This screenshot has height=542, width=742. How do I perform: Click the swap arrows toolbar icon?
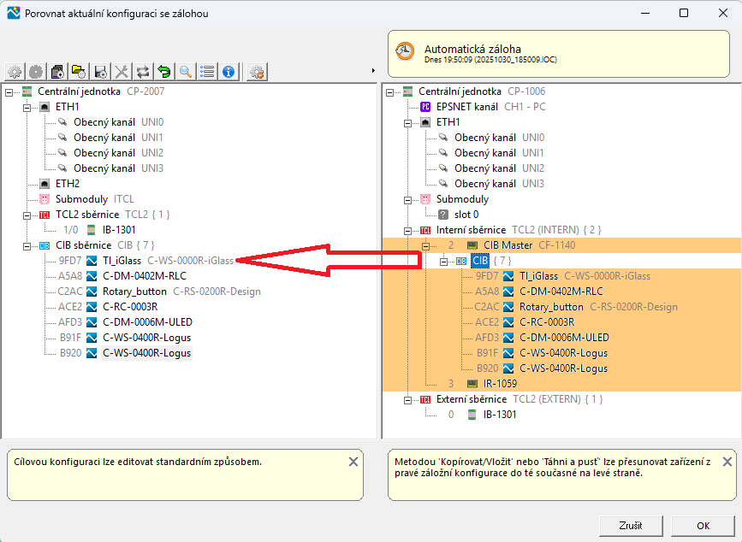(143, 72)
